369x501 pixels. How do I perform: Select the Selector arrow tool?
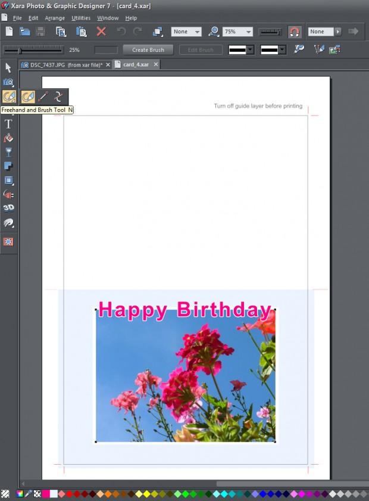[8, 68]
